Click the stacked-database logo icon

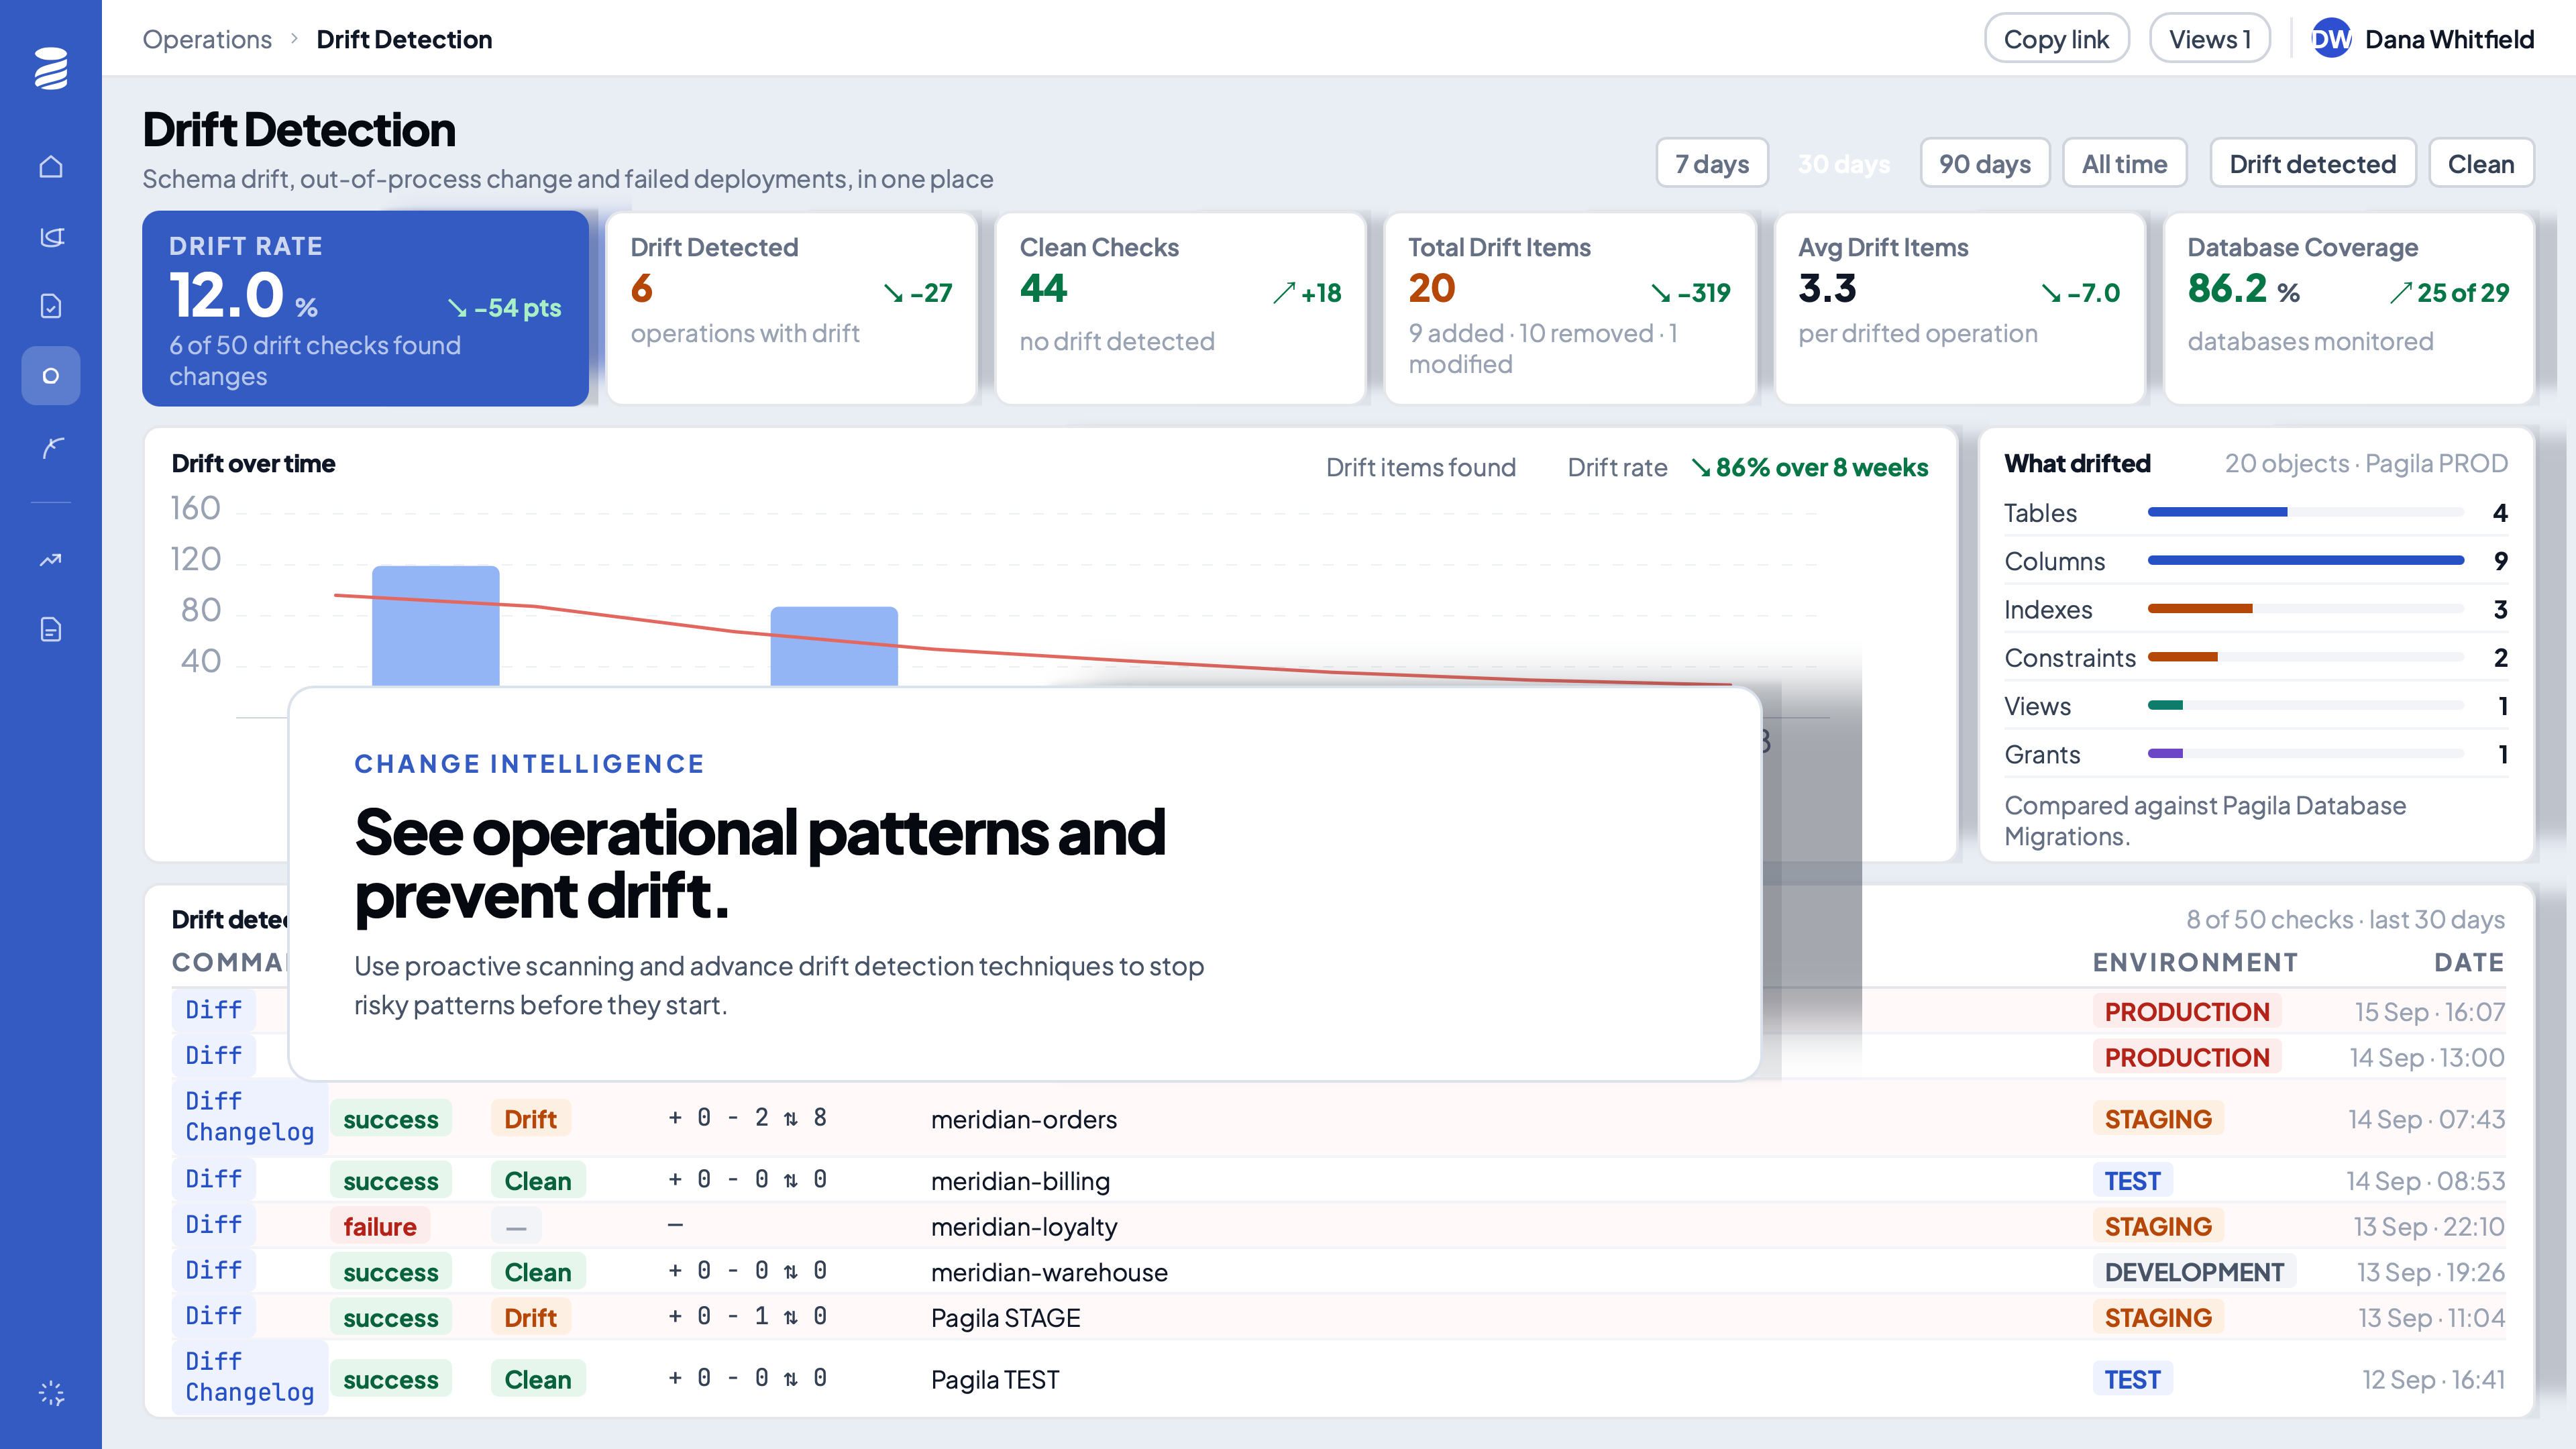(x=51, y=68)
